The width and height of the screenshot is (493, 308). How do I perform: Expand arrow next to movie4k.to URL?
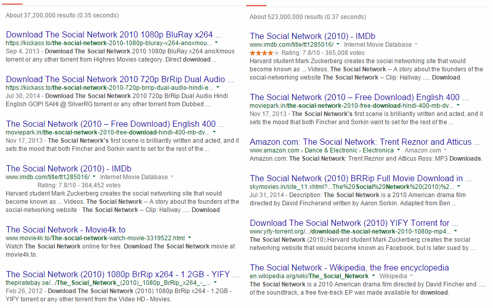189,237
